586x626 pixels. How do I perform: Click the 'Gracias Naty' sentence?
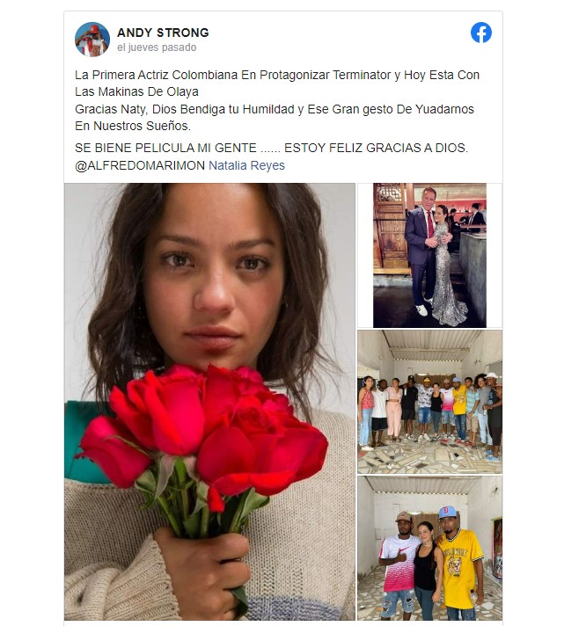pyautogui.click(x=274, y=118)
